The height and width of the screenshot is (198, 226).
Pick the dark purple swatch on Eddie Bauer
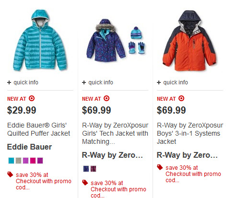pyautogui.click(x=40, y=161)
